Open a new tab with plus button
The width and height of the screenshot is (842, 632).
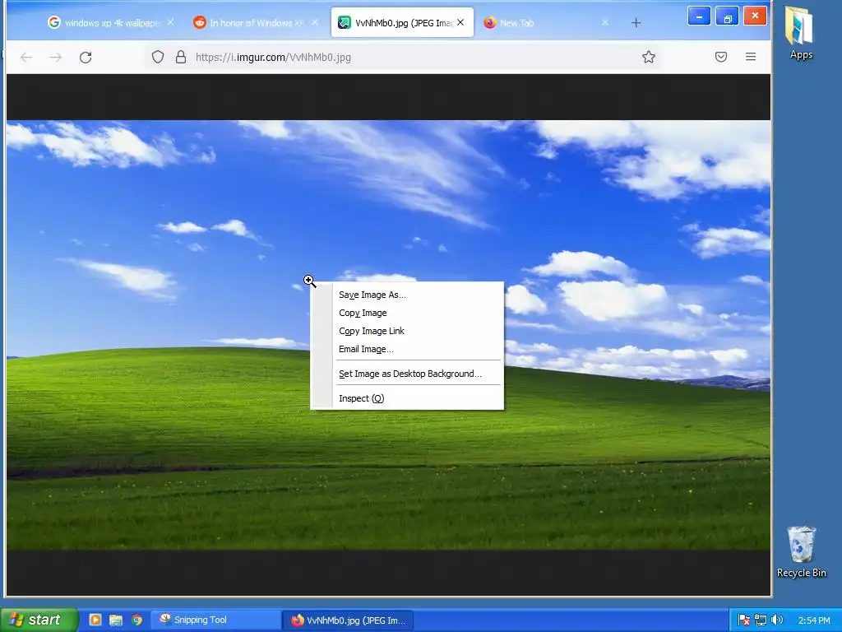click(x=636, y=22)
